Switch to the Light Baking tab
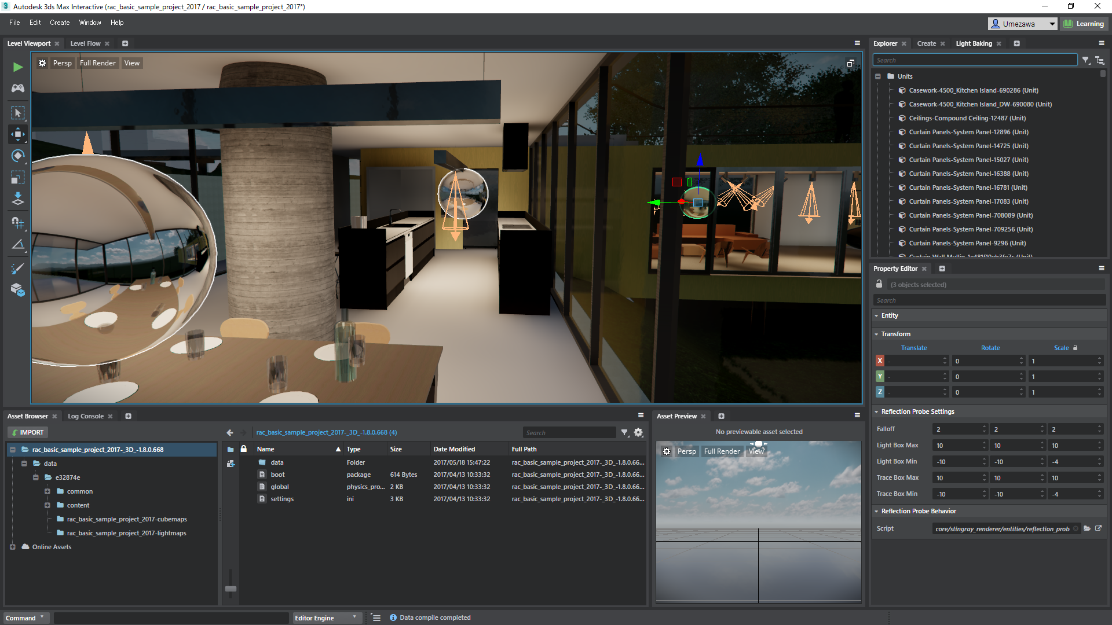The width and height of the screenshot is (1112, 625). [x=974, y=43]
